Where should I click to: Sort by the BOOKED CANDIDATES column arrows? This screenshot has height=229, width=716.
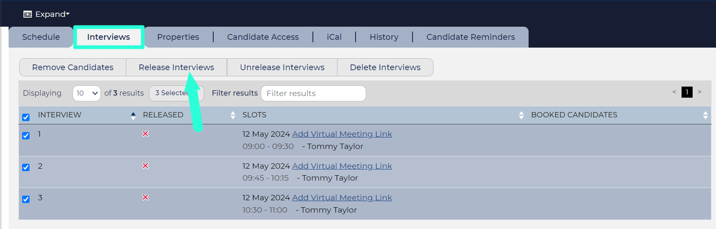click(x=705, y=115)
